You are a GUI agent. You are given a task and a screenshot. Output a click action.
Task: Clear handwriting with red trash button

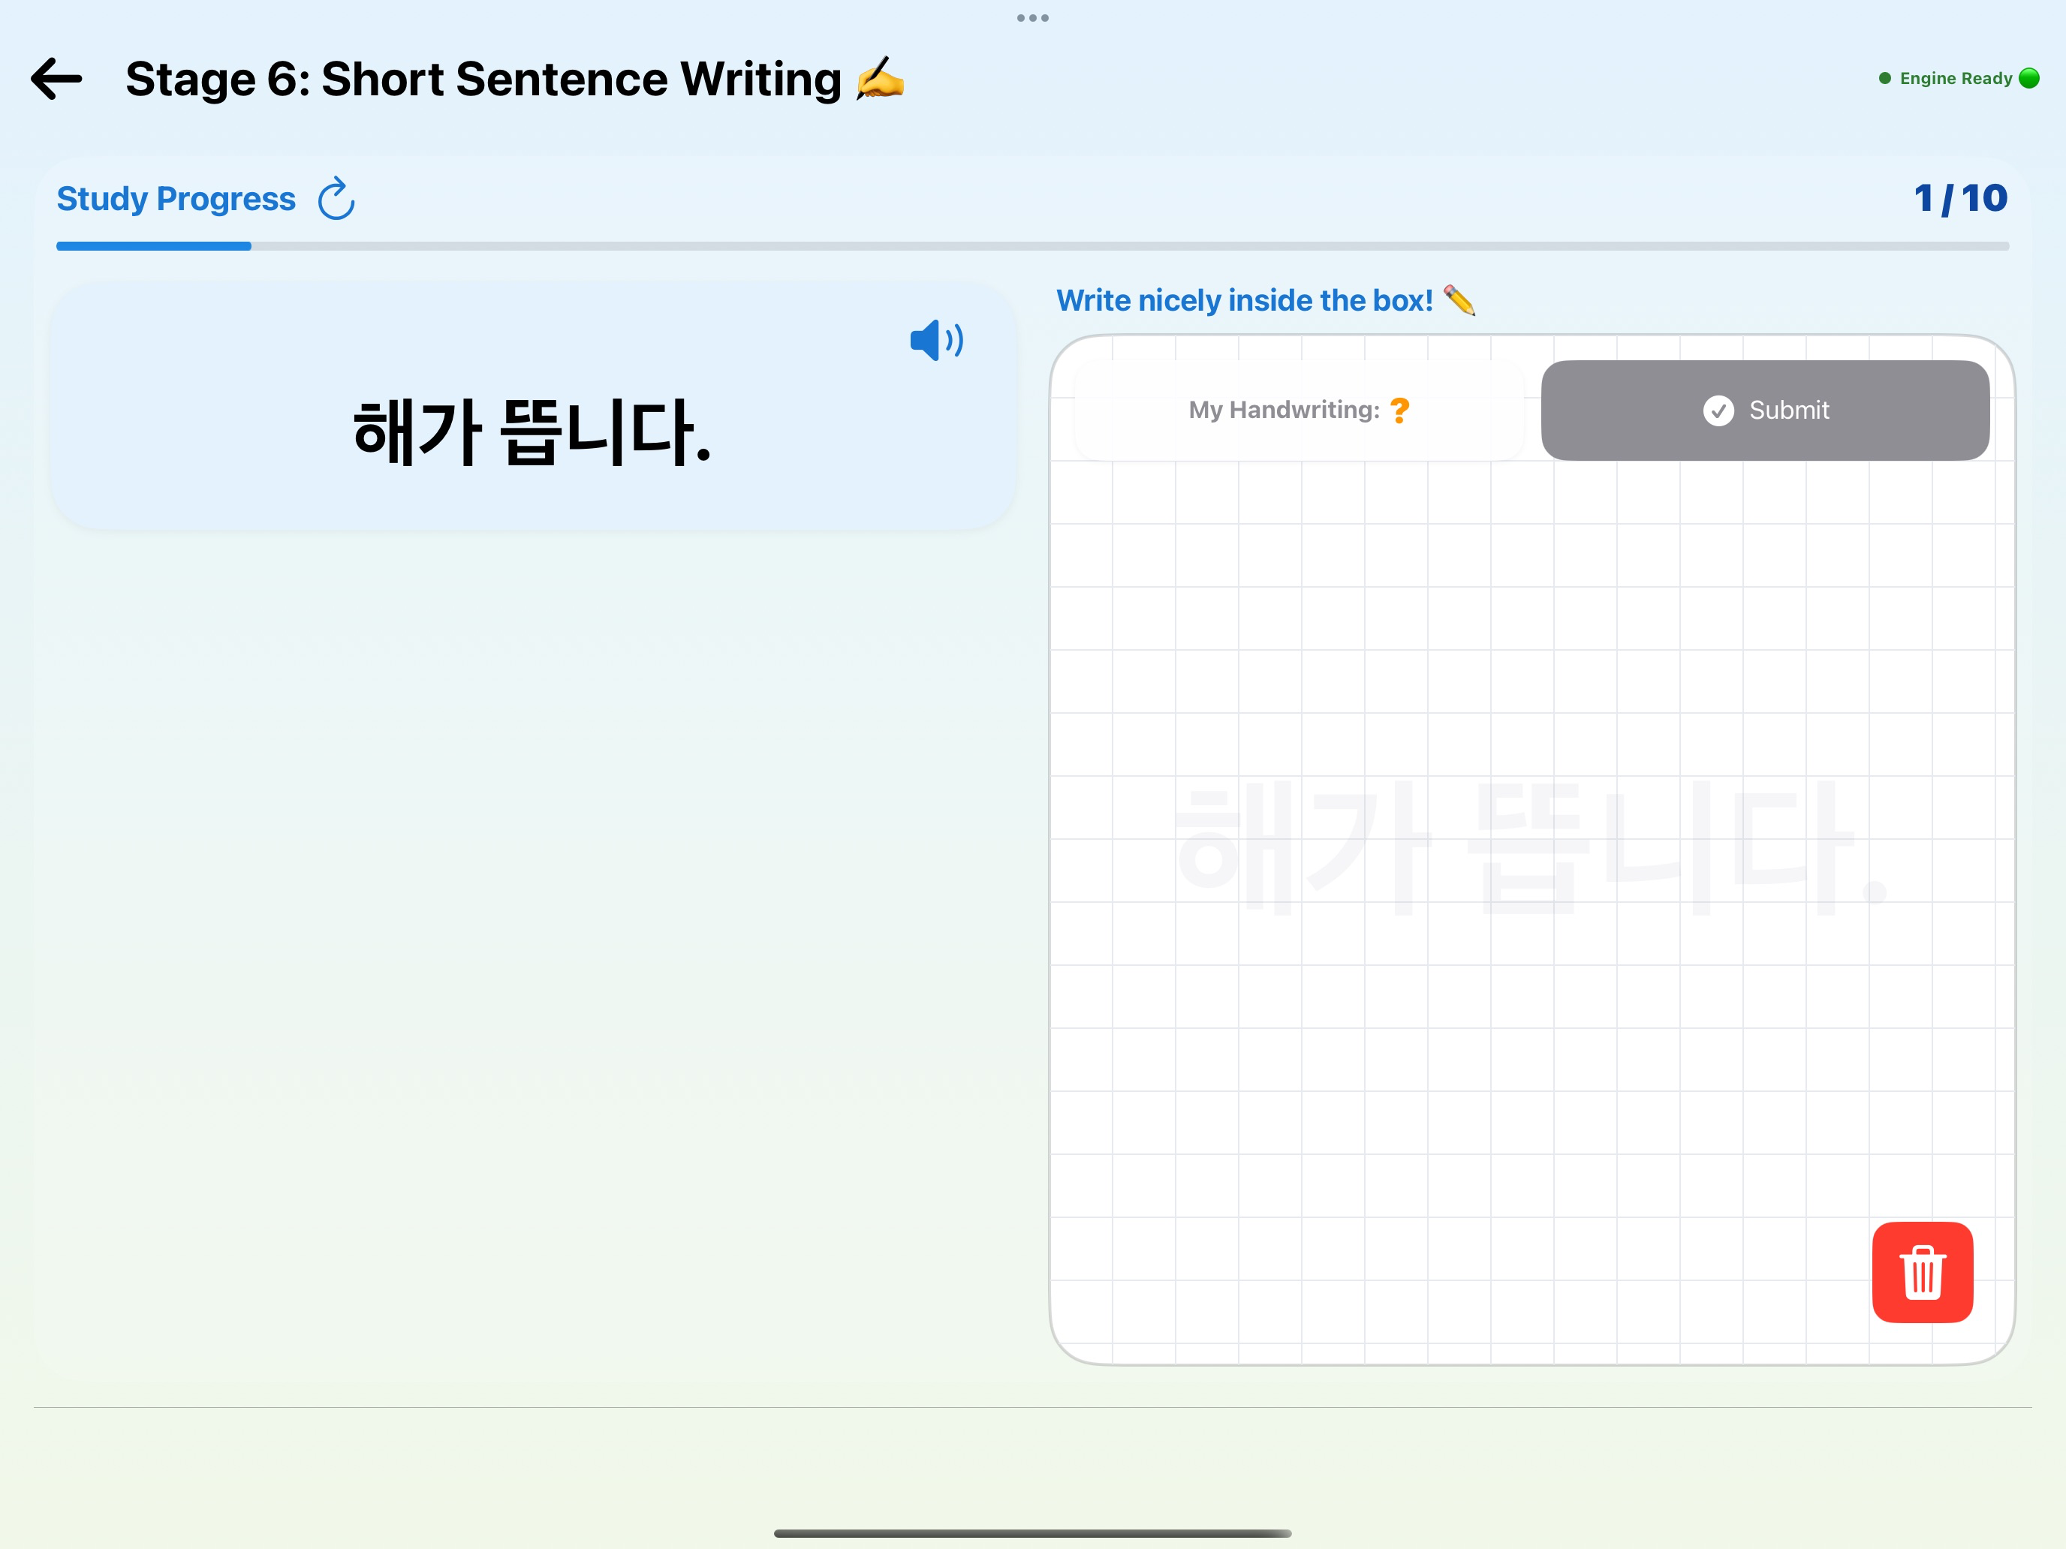pos(1922,1271)
